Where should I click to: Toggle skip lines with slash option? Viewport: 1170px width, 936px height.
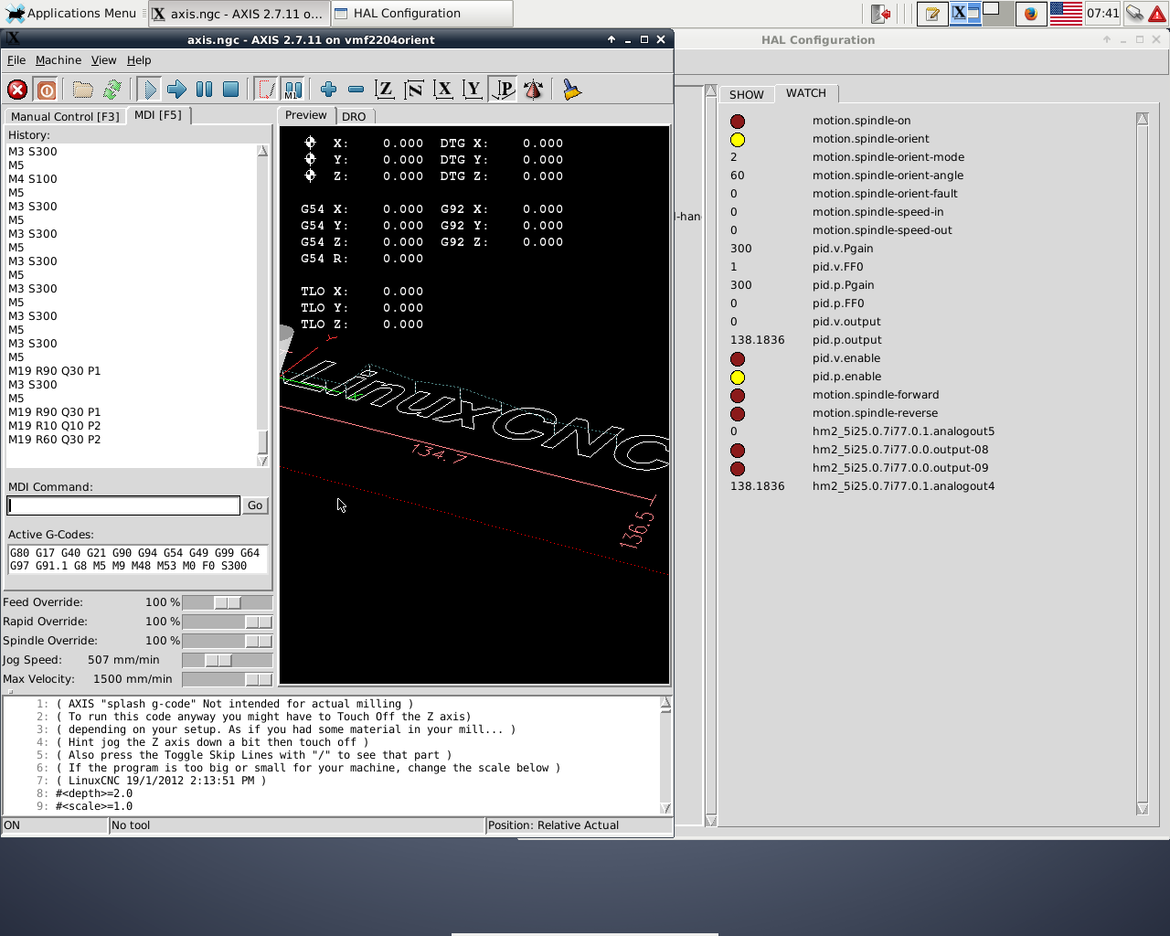[265, 90]
